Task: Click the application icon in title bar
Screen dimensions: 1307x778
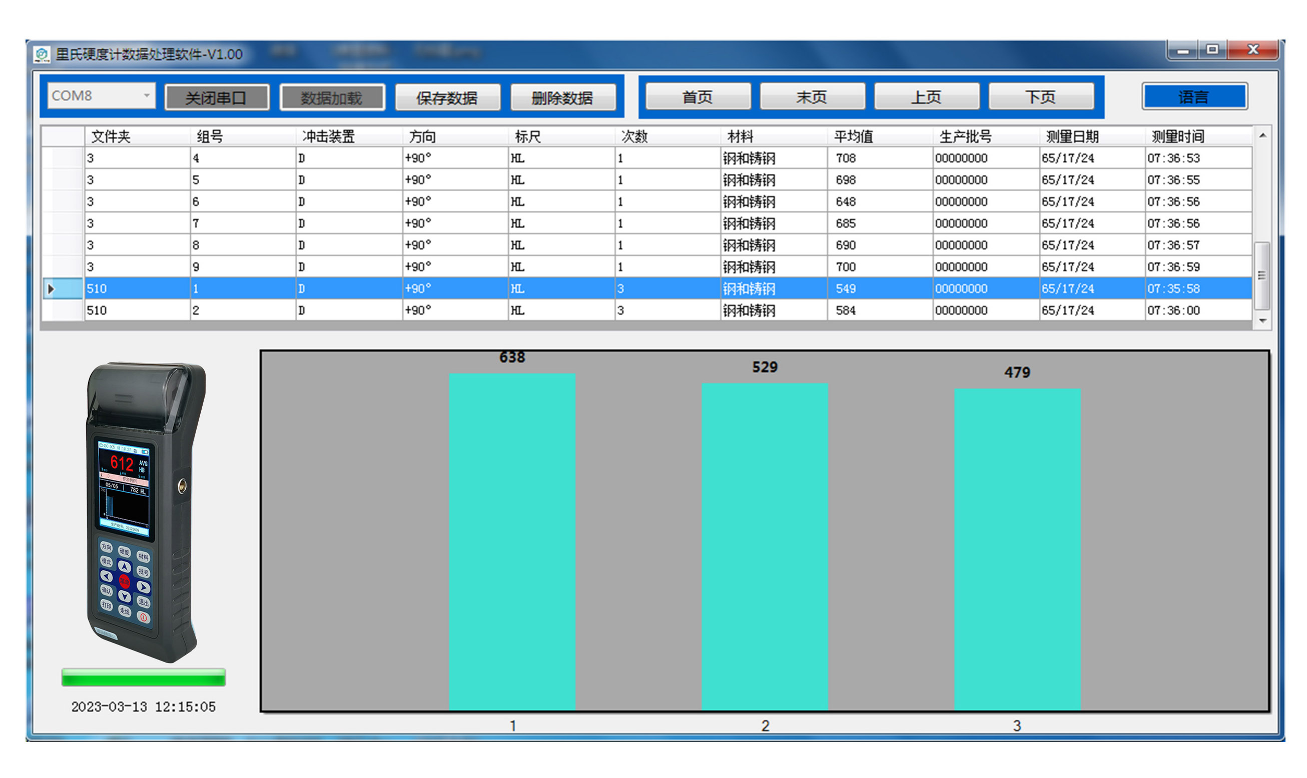Action: (x=42, y=54)
